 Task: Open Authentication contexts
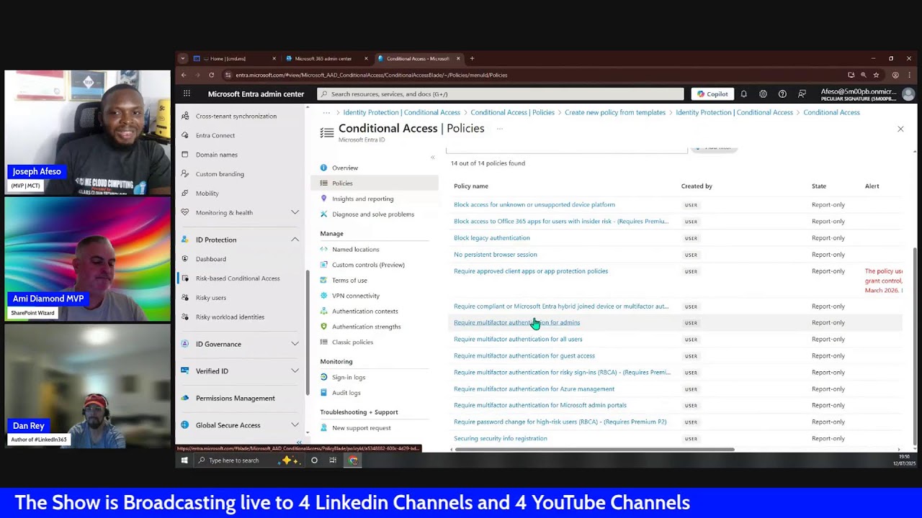[x=364, y=312]
